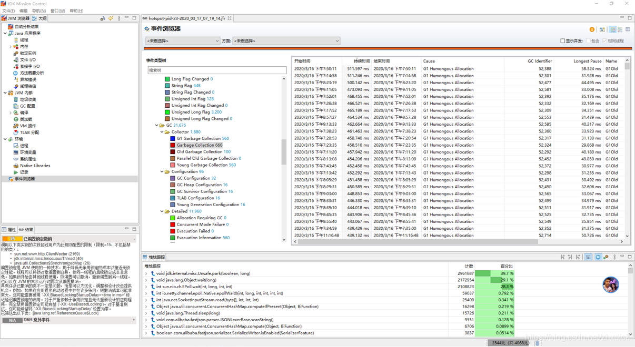
Task: Click the info icon in event browser toolbar
Action: [592, 29]
